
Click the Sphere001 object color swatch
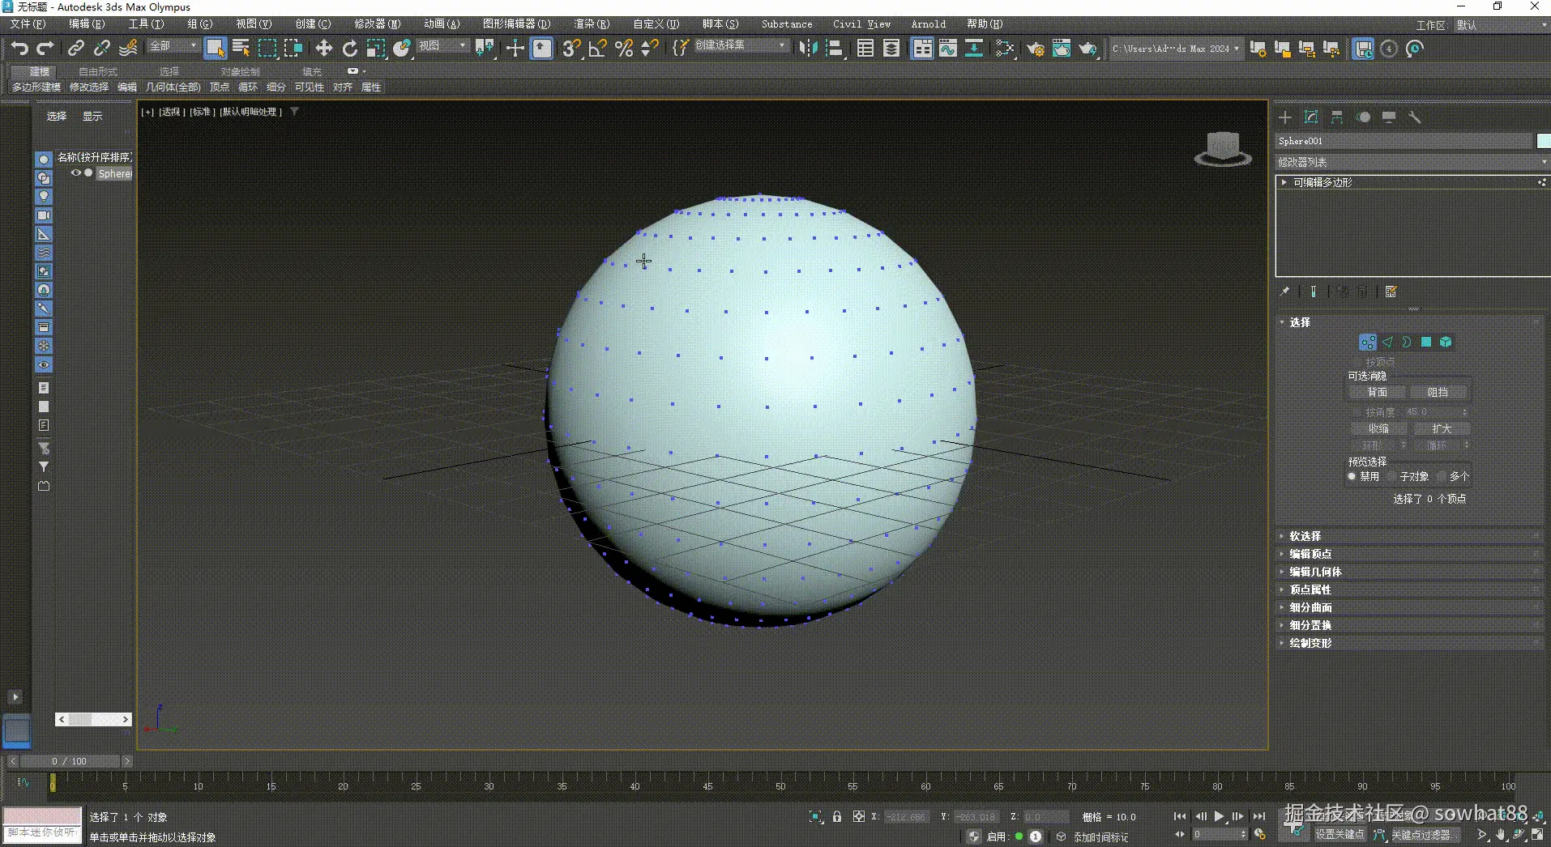tap(1543, 141)
